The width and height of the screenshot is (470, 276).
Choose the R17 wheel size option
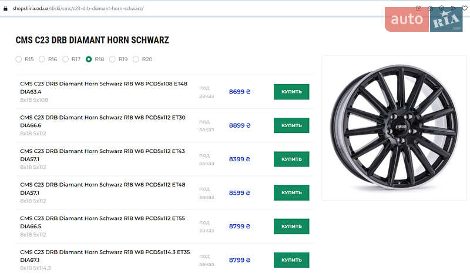65,59
